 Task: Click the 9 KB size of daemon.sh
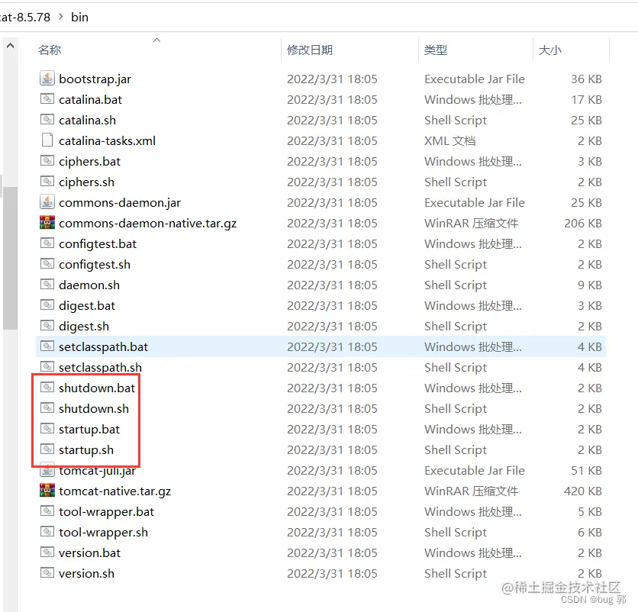590,285
